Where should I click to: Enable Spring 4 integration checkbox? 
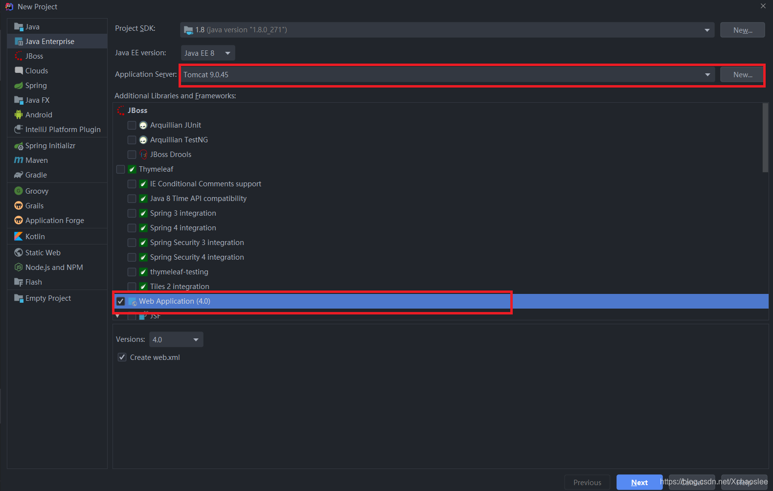[132, 228]
